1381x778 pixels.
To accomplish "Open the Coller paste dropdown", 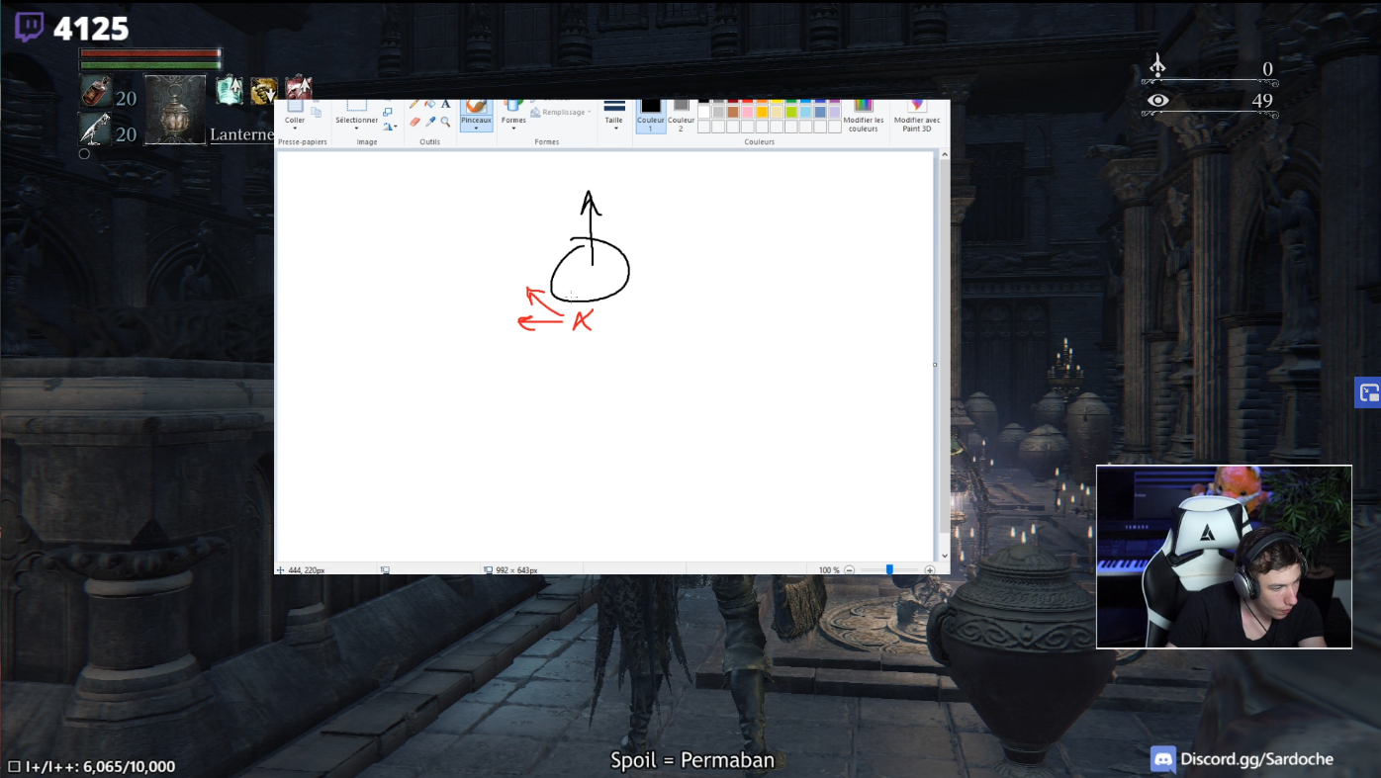I will click(295, 128).
